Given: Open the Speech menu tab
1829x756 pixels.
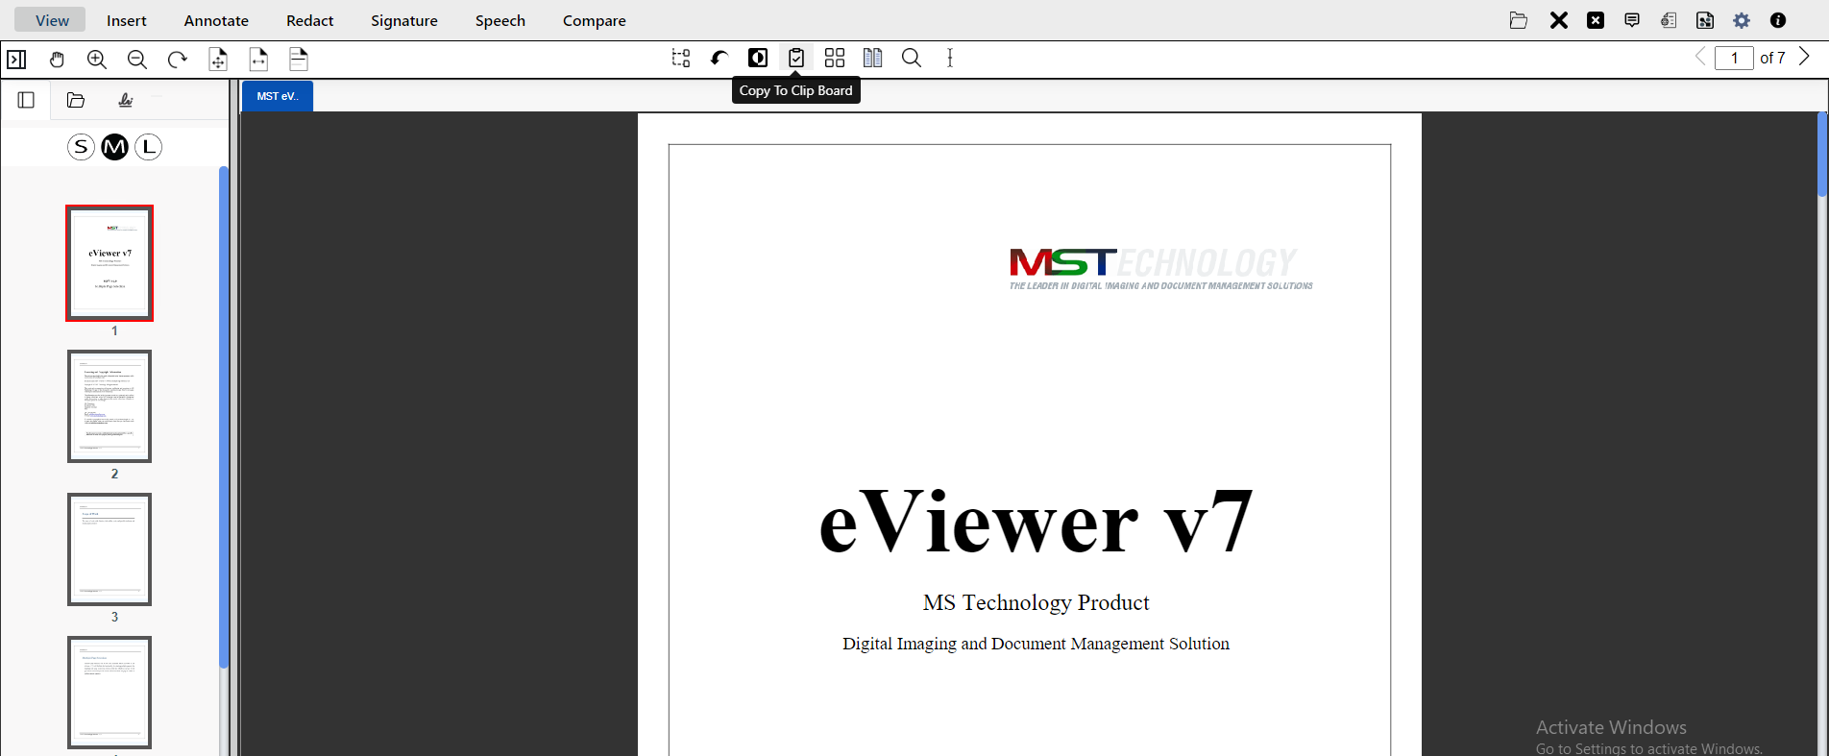Looking at the screenshot, I should (500, 20).
